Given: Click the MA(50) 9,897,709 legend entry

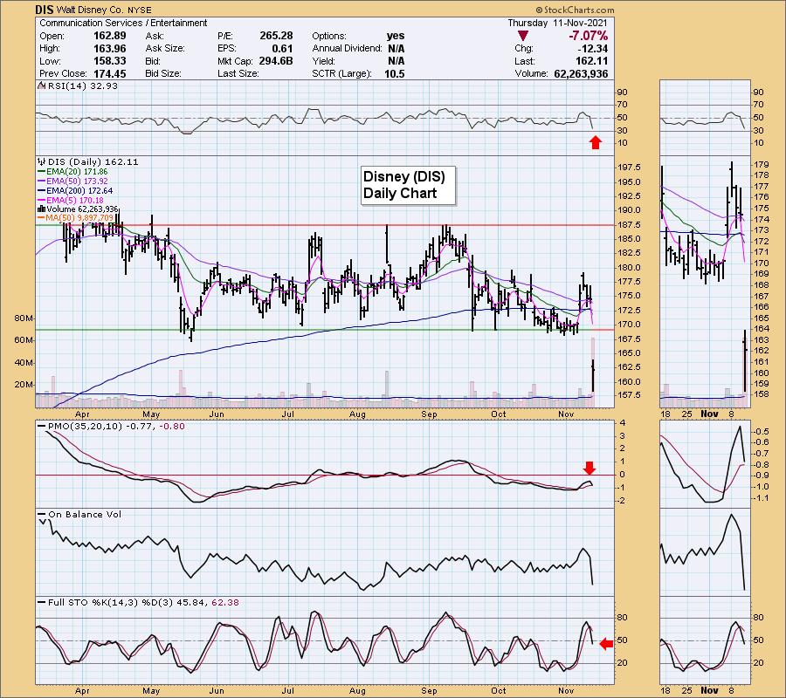Looking at the screenshot, I should (79, 218).
